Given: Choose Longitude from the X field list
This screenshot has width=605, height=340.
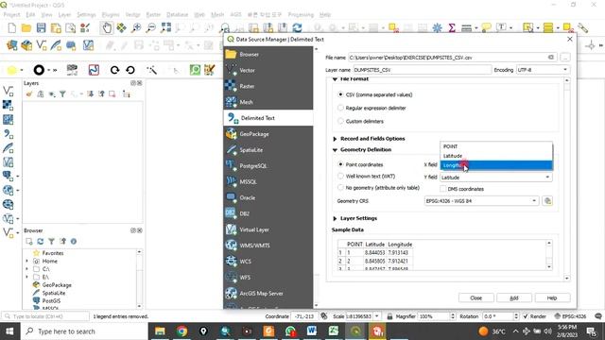Looking at the screenshot, I should pos(496,165).
